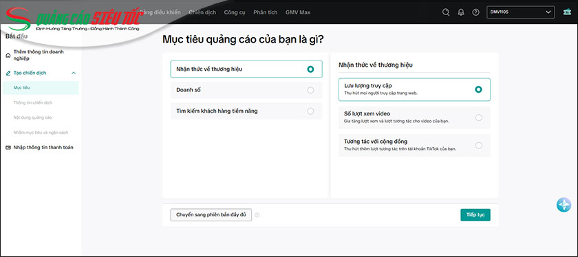This screenshot has height=257, width=578.
Task: Click the Nhận thức về thương hiệu panel heading
Action: point(376,65)
